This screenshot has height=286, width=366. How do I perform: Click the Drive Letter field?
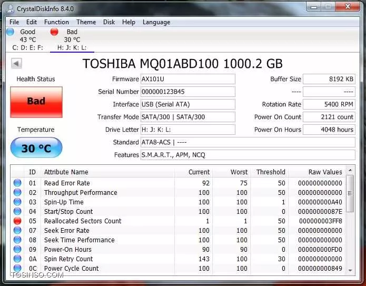188,130
